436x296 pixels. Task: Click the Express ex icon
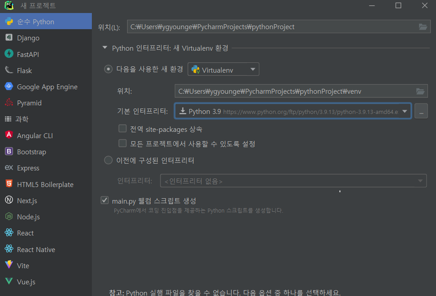[9, 167]
